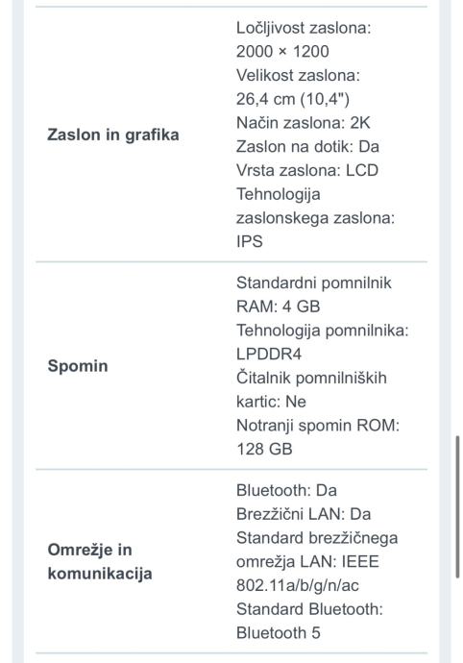The image size is (463, 663).
Task: Click the Vrsta zaslona: LCD line
Action: coord(307,170)
